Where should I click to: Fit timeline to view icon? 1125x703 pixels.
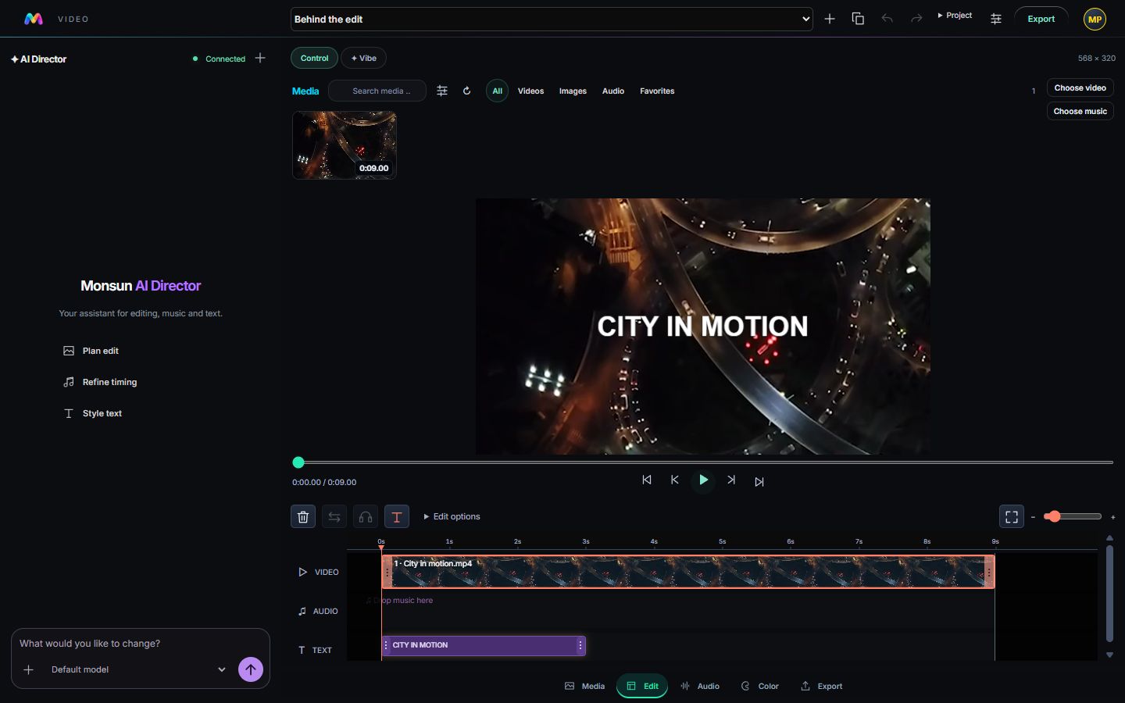(1012, 516)
